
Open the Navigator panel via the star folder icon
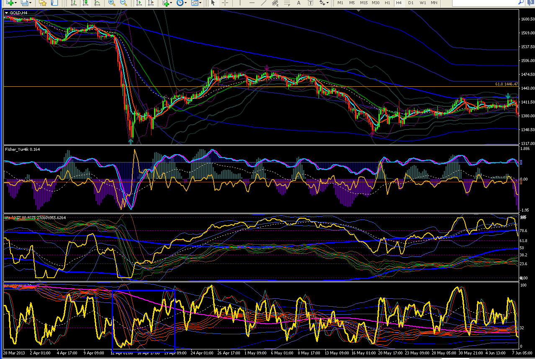coord(43,3)
